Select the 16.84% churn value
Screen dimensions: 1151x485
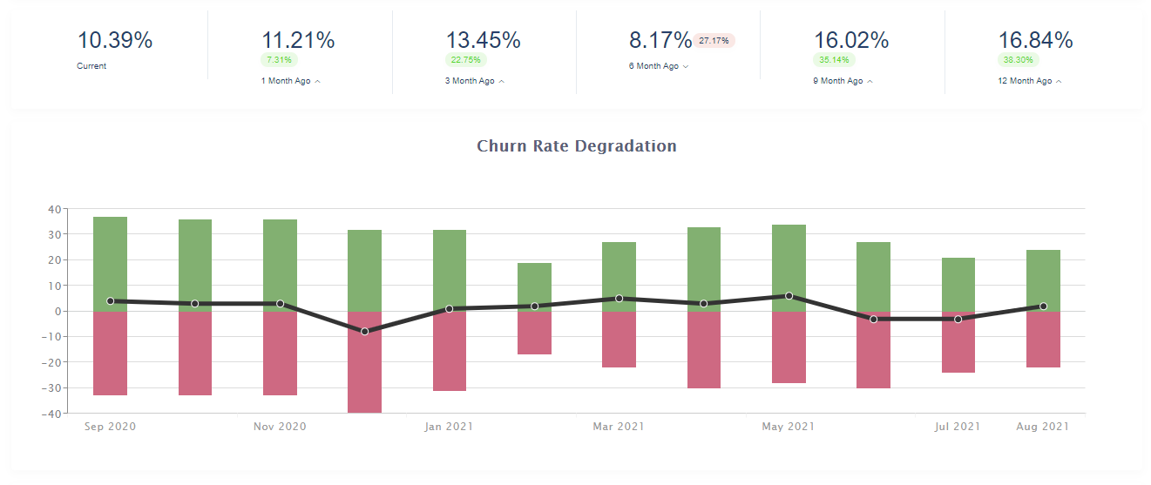(1035, 40)
